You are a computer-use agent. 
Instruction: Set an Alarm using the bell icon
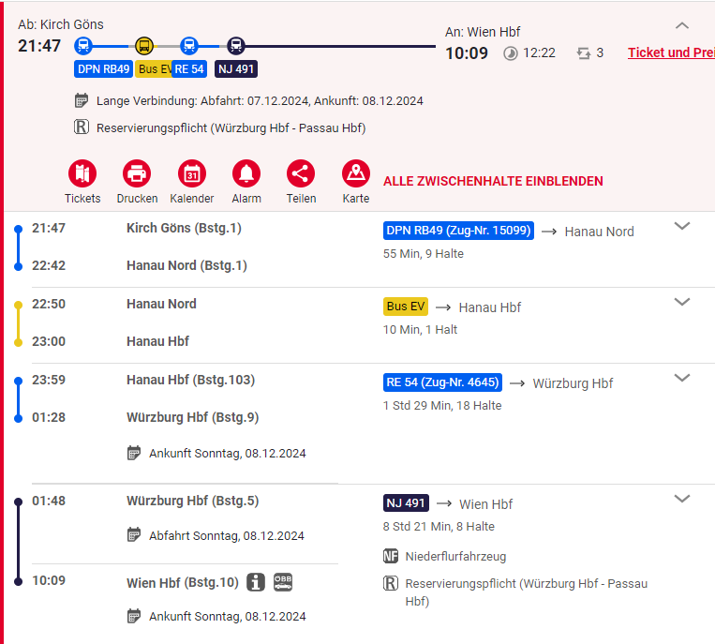pyautogui.click(x=246, y=173)
